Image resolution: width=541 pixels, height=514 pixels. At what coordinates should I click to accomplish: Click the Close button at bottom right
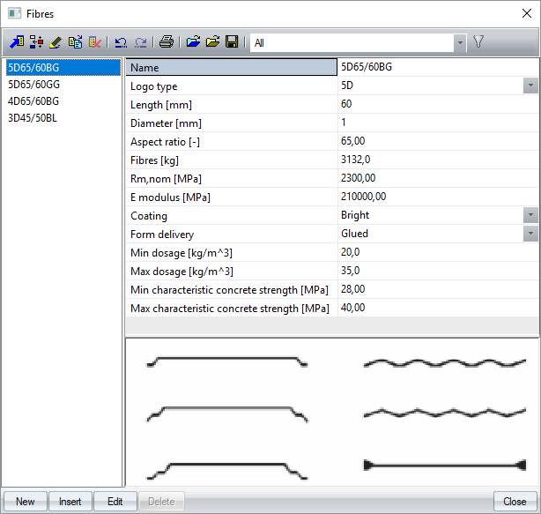point(515,502)
